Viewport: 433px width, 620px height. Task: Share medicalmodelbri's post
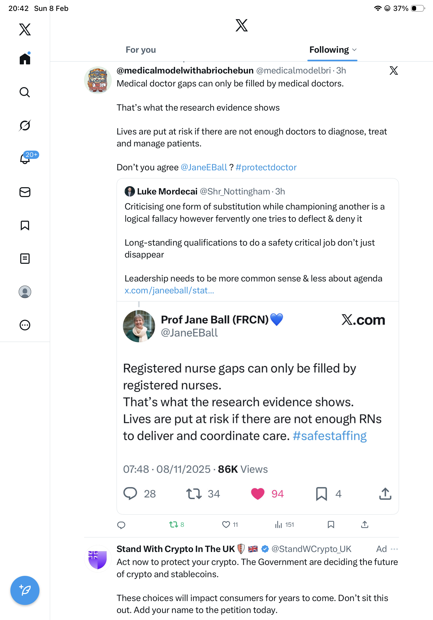[x=364, y=524]
